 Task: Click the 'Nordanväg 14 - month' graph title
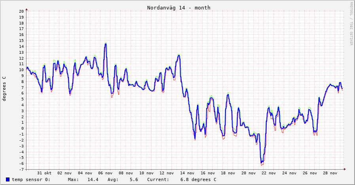(178, 8)
